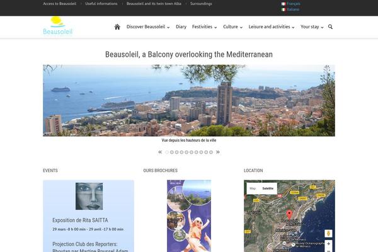Click the Beausoleil sun logo
Viewport: 378px width, 252px height.
point(57,26)
